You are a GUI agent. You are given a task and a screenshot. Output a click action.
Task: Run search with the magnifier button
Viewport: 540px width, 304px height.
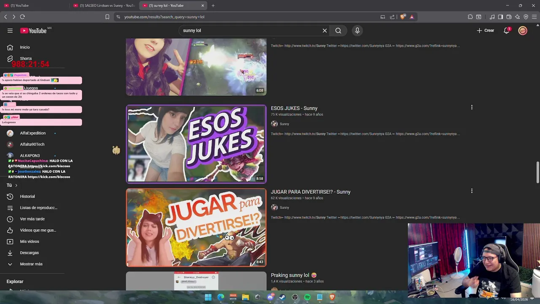point(338,30)
